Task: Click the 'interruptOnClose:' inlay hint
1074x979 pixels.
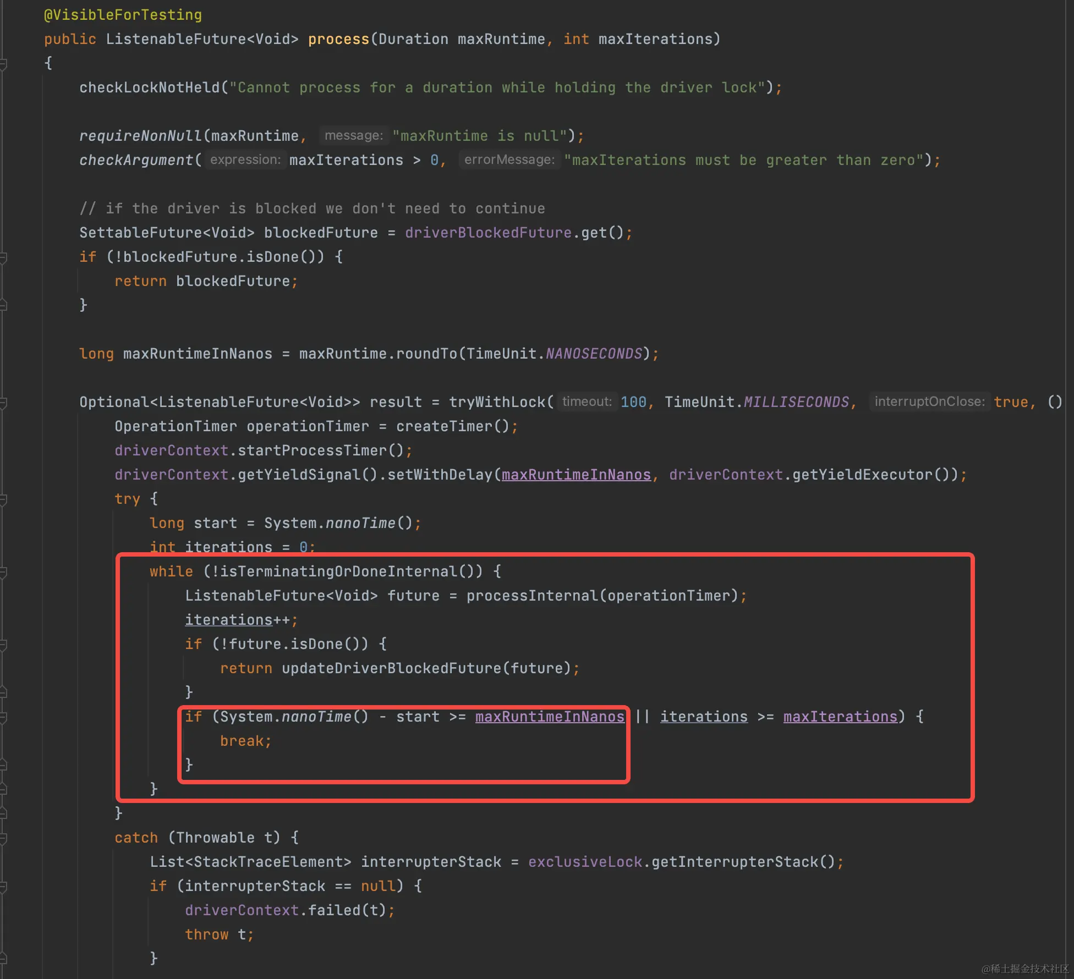Action: (x=929, y=402)
